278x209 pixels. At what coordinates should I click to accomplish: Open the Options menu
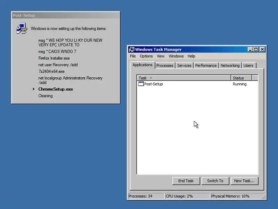(x=146, y=56)
